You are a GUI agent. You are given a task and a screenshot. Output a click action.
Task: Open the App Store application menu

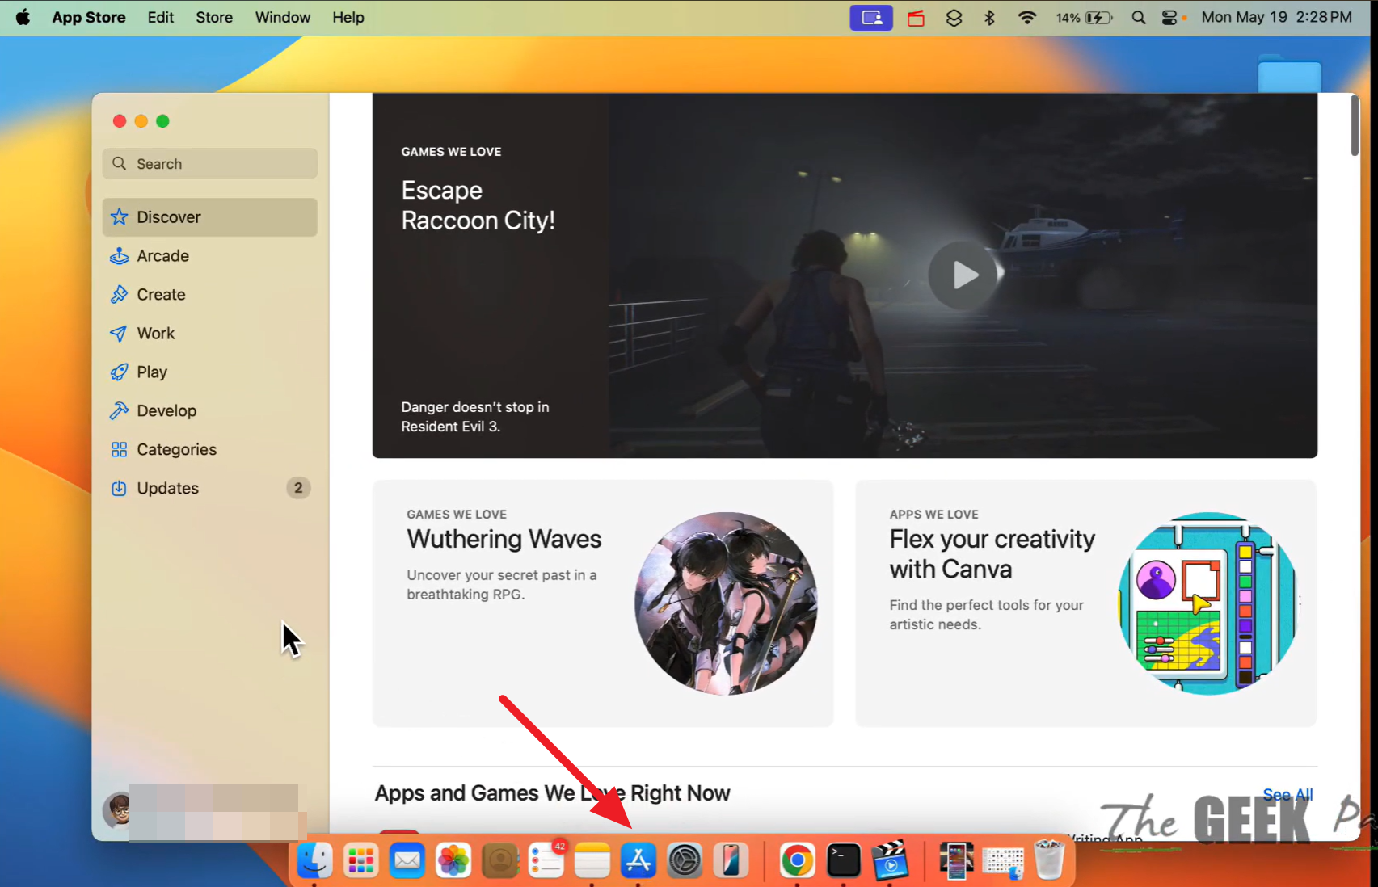tap(89, 17)
